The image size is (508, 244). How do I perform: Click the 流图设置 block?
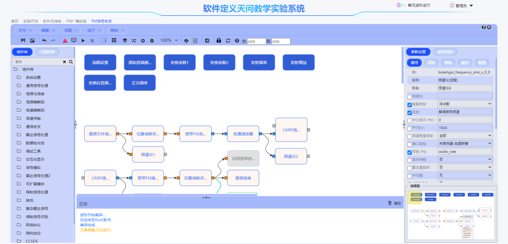click(x=100, y=62)
